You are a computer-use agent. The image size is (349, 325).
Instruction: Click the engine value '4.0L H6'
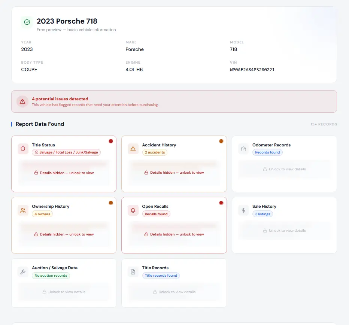[134, 69]
